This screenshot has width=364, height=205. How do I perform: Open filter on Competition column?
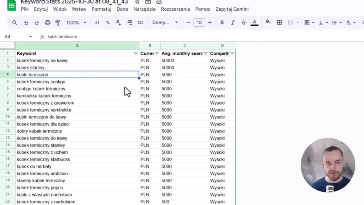point(232,53)
